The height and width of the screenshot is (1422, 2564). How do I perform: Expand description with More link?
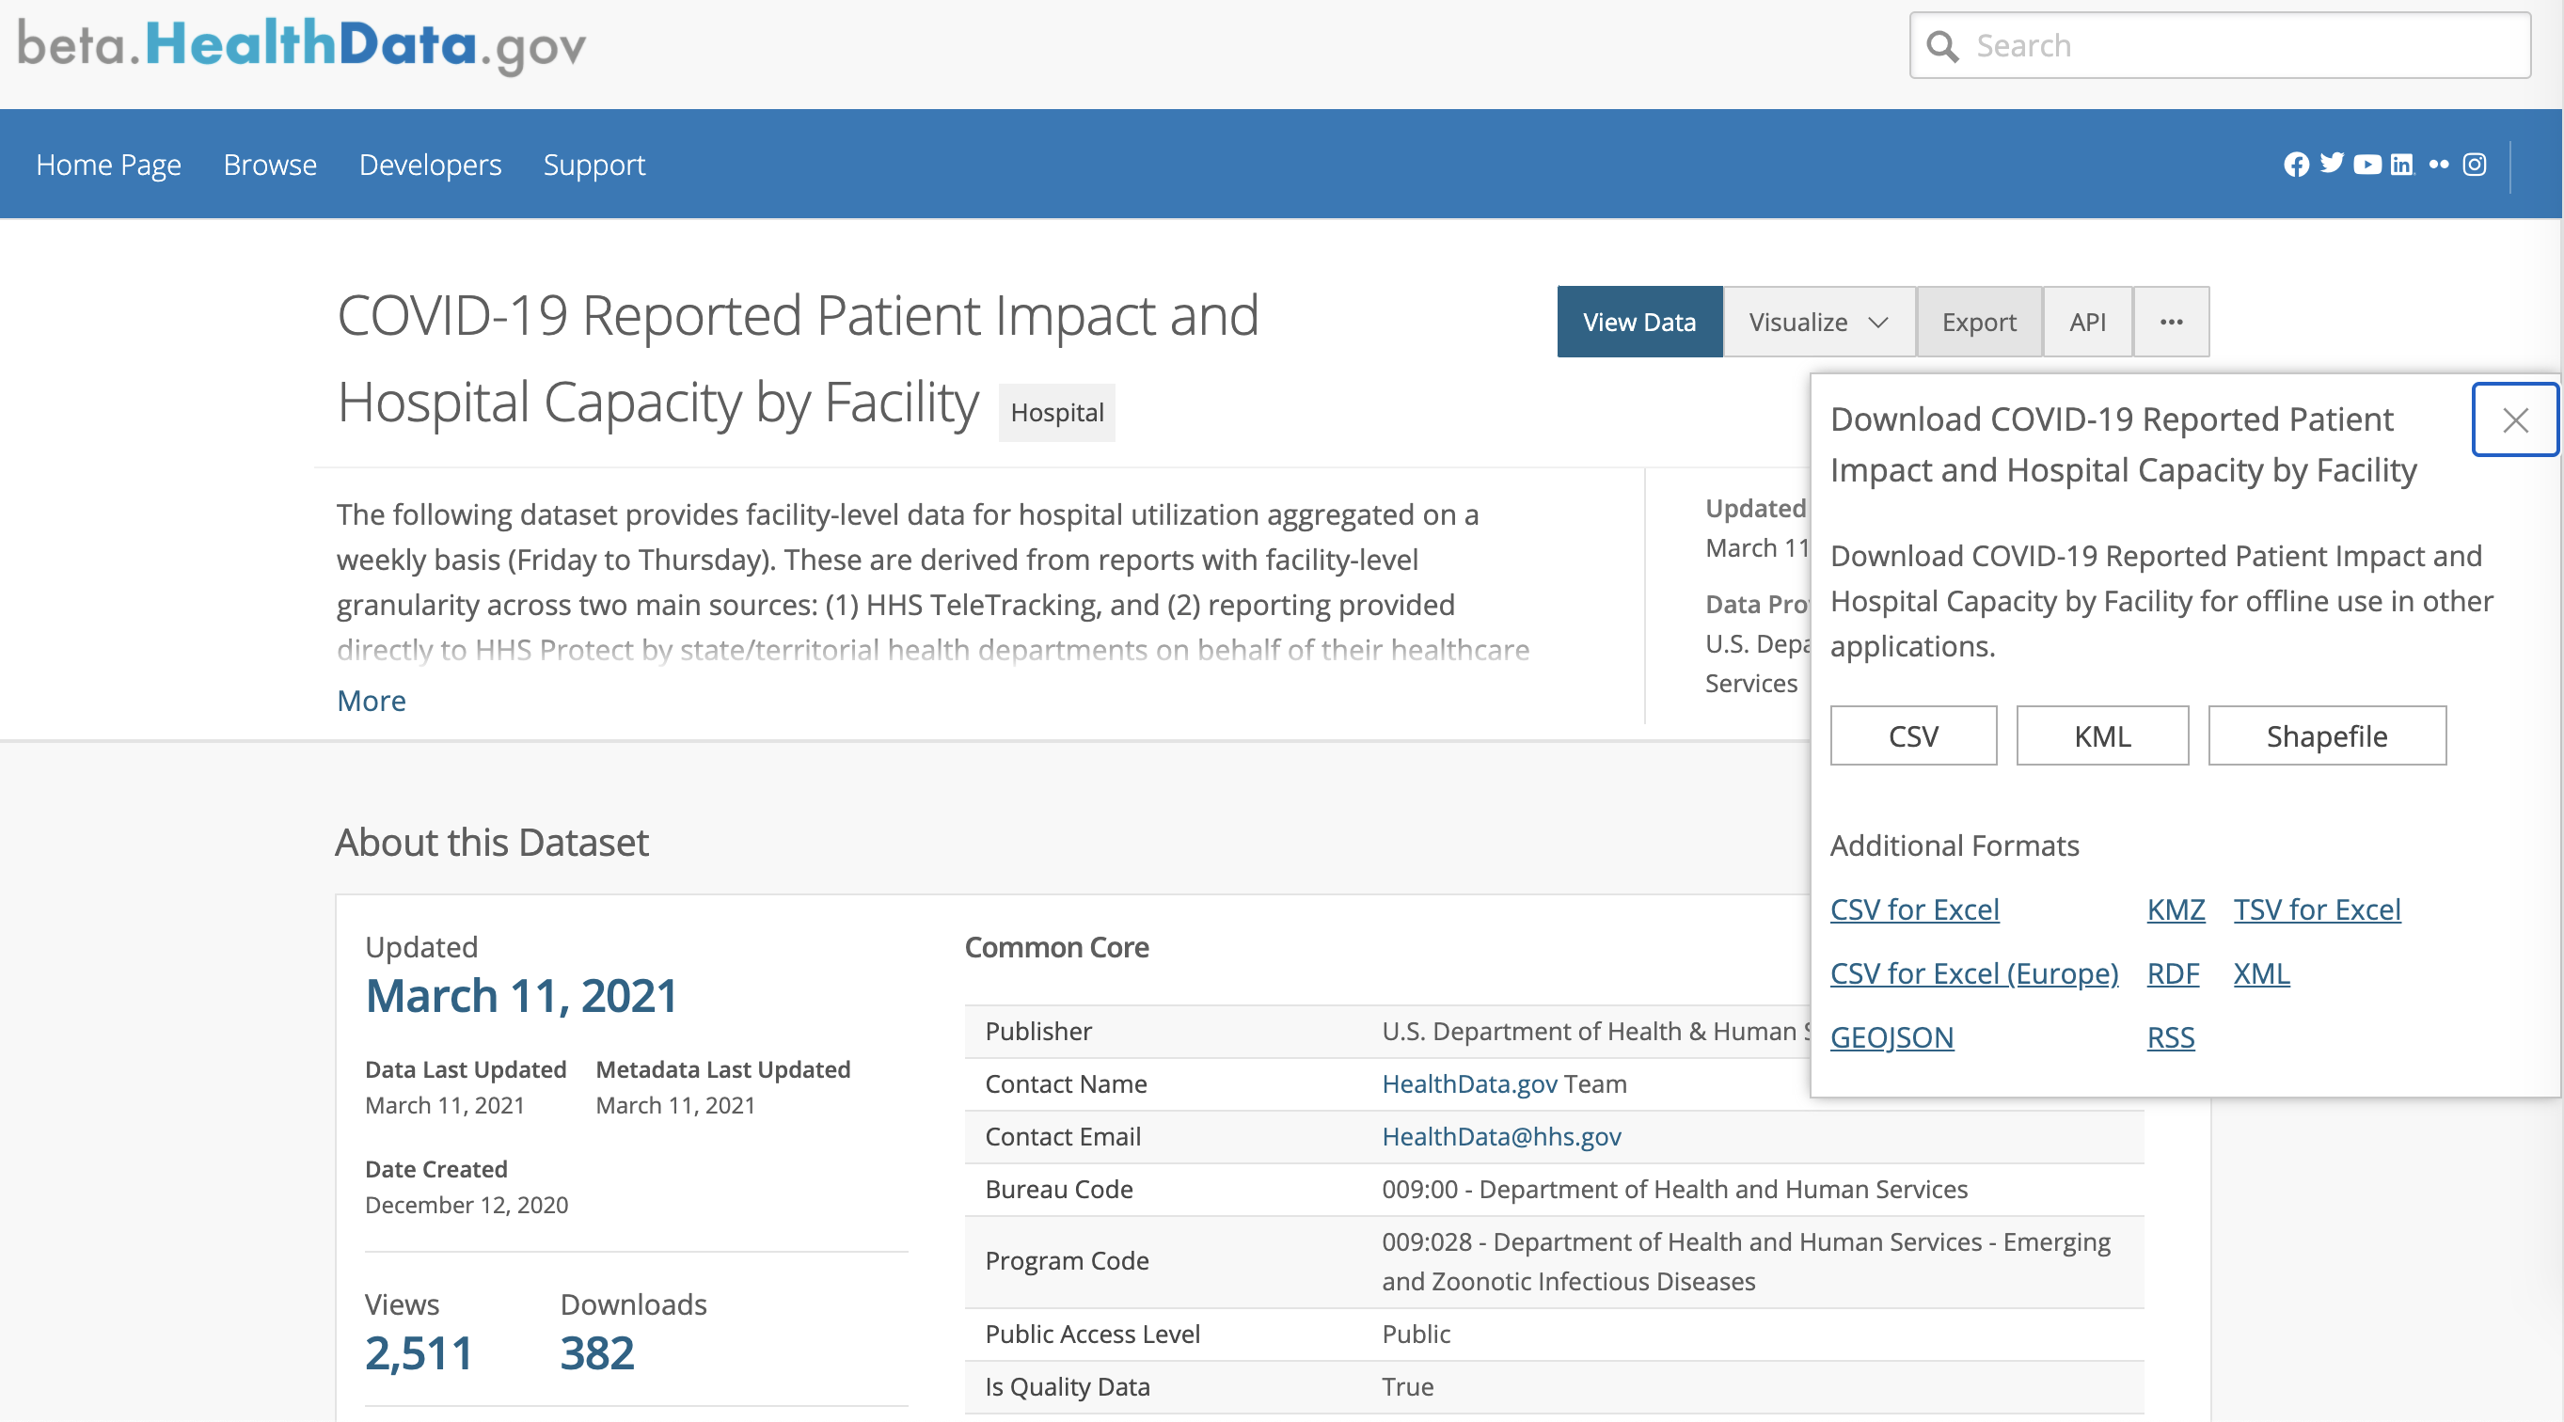tap(372, 701)
